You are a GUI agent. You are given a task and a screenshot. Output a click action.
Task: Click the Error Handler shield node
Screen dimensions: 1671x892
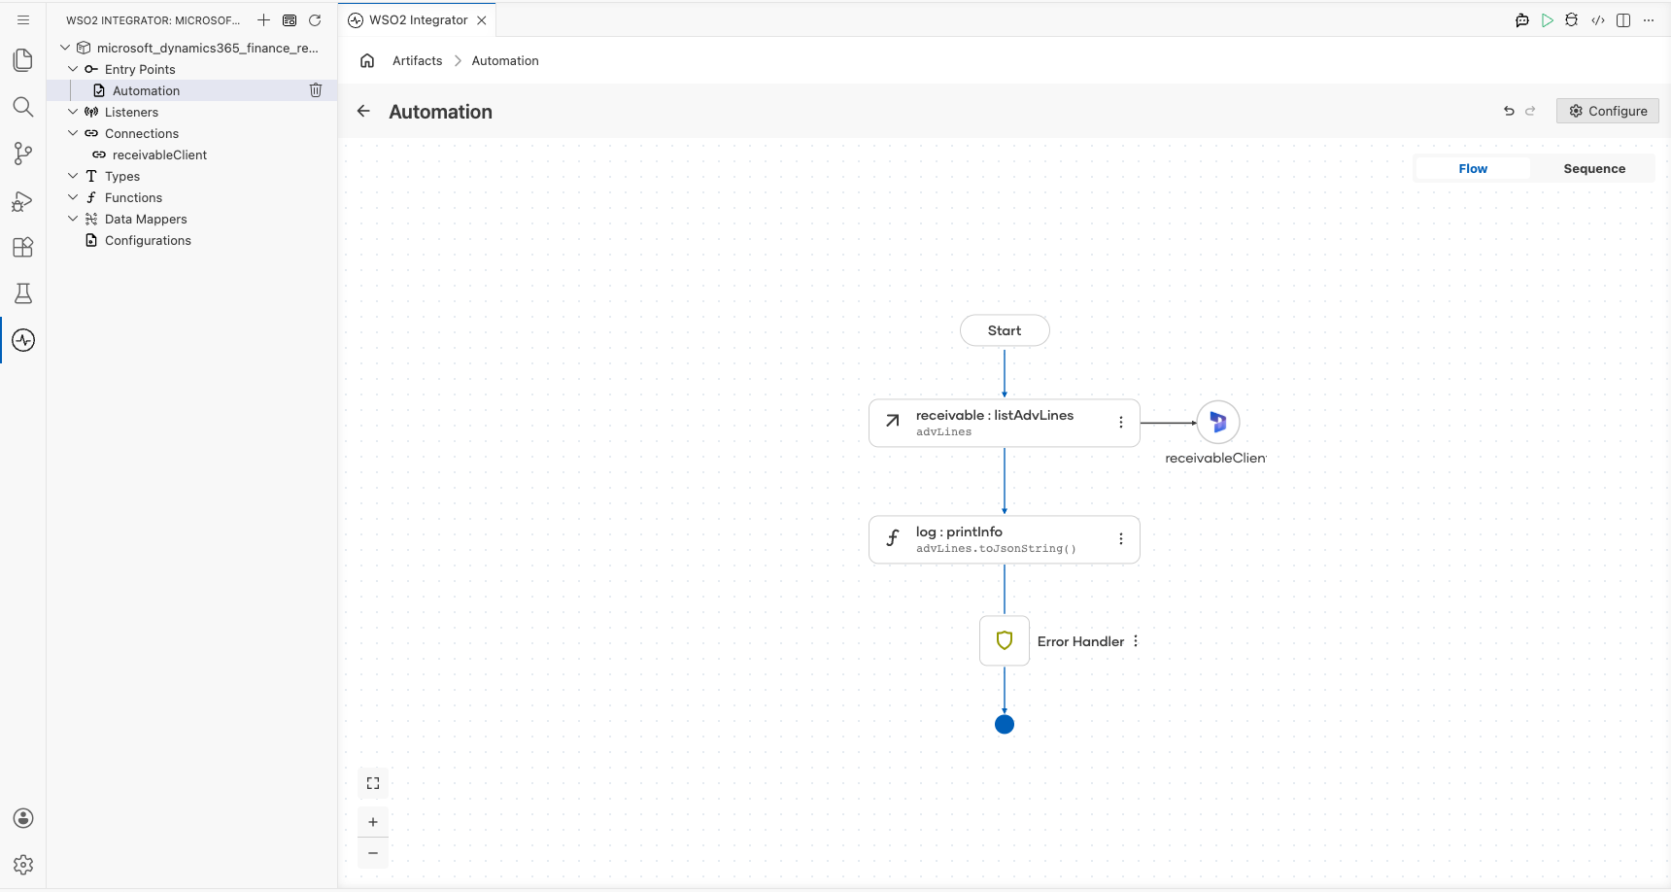pos(1005,640)
